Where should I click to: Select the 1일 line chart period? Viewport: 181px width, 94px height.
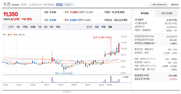(18, 27)
